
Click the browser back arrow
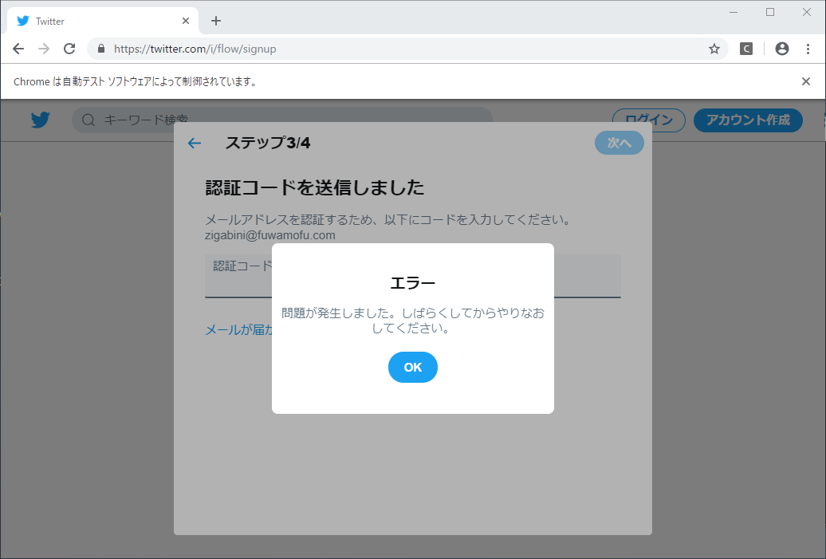pos(18,49)
